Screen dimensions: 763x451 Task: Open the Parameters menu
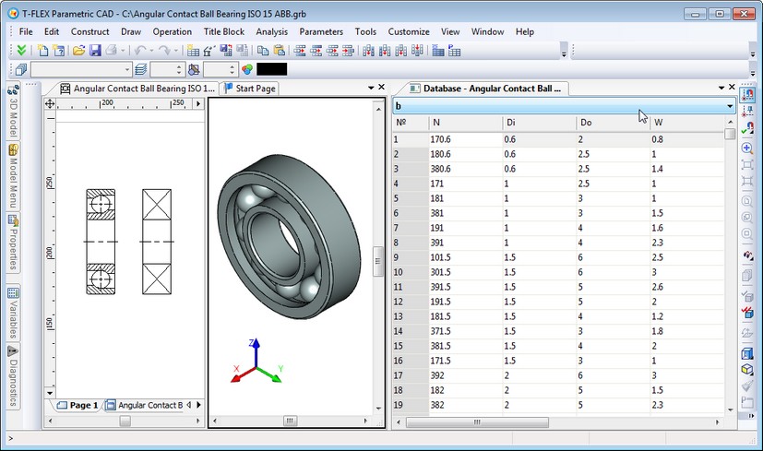pos(321,31)
